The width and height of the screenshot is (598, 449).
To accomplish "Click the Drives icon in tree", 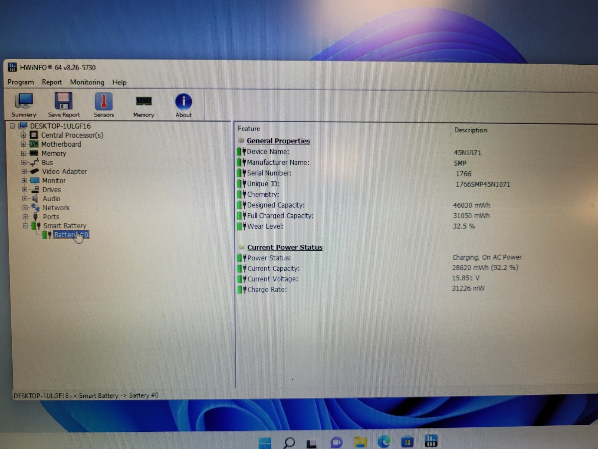I will point(35,189).
